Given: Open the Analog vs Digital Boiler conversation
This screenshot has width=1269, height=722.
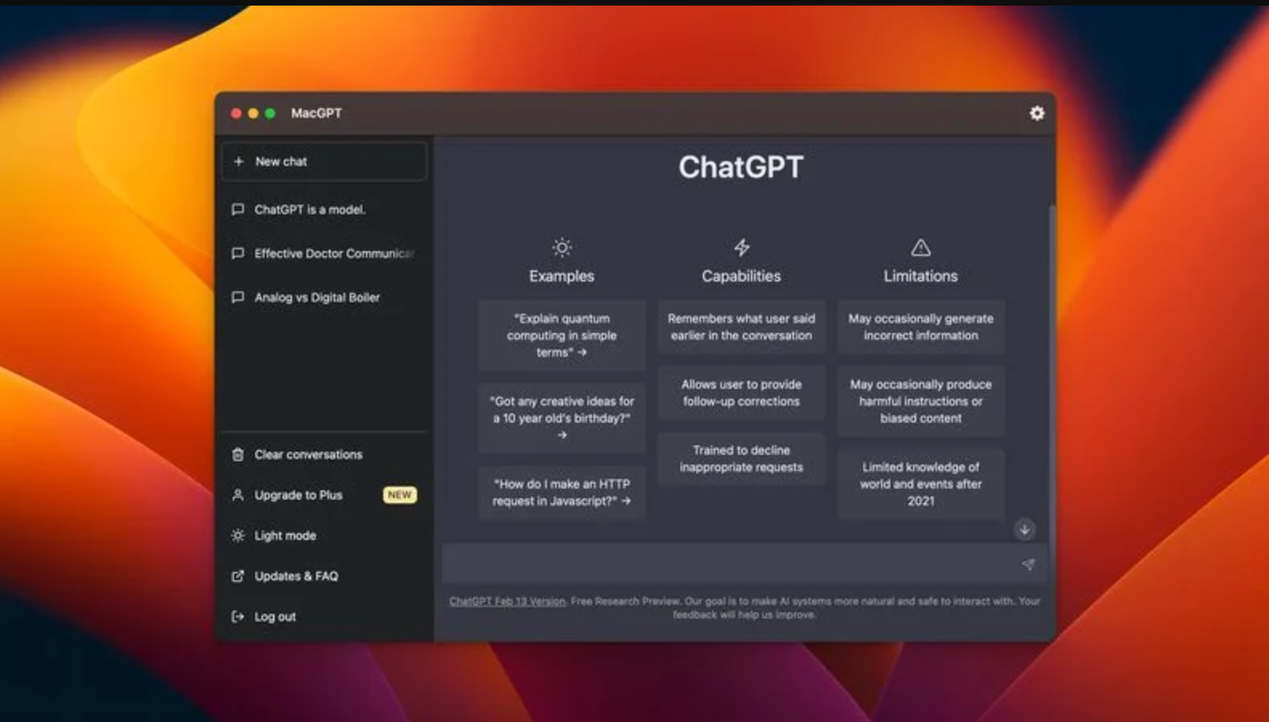Looking at the screenshot, I should tap(324, 298).
